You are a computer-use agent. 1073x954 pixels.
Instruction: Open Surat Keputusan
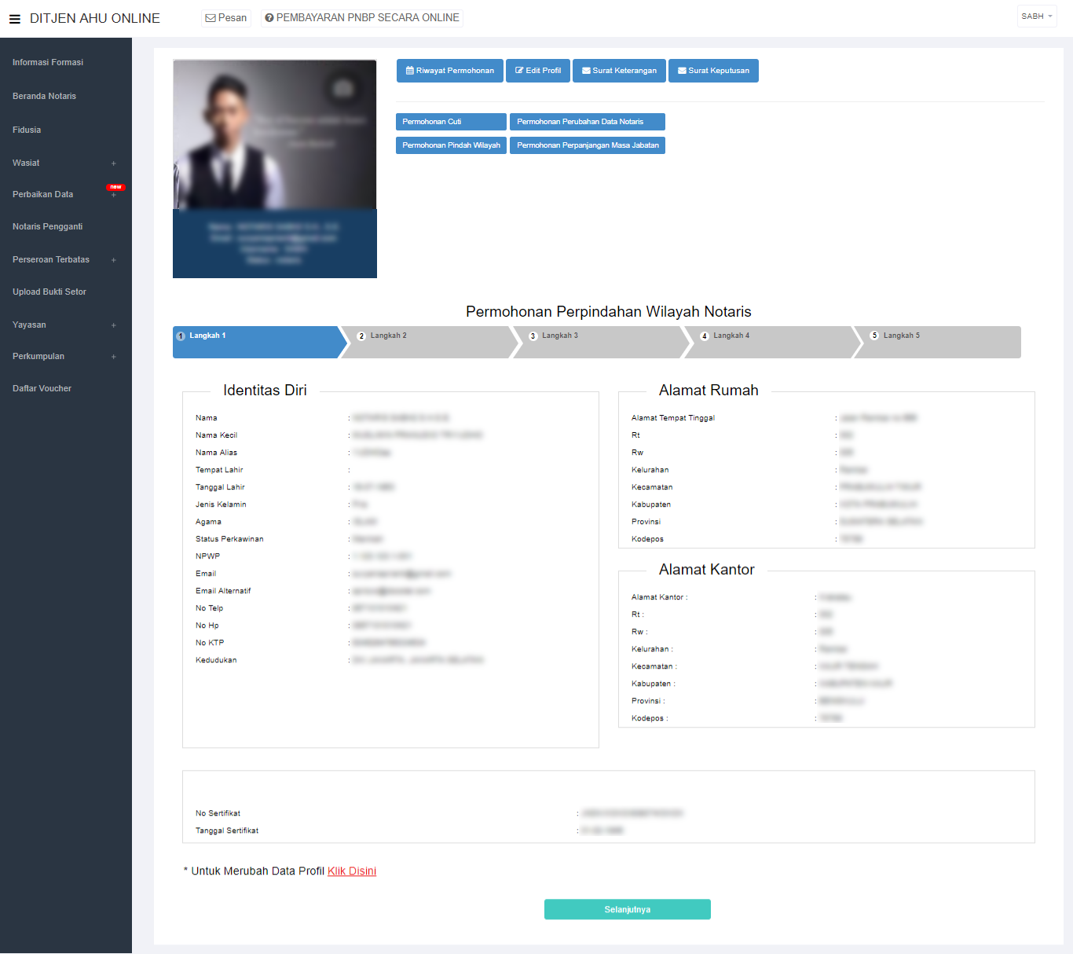coord(713,71)
